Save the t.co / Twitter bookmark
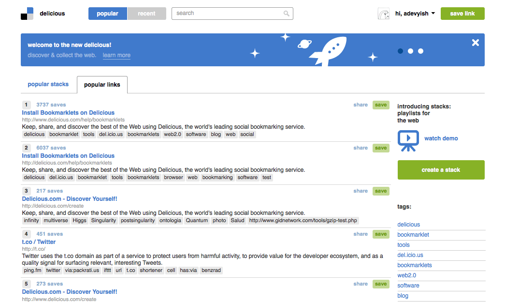Screen dimensions: 505x302 tap(381, 234)
